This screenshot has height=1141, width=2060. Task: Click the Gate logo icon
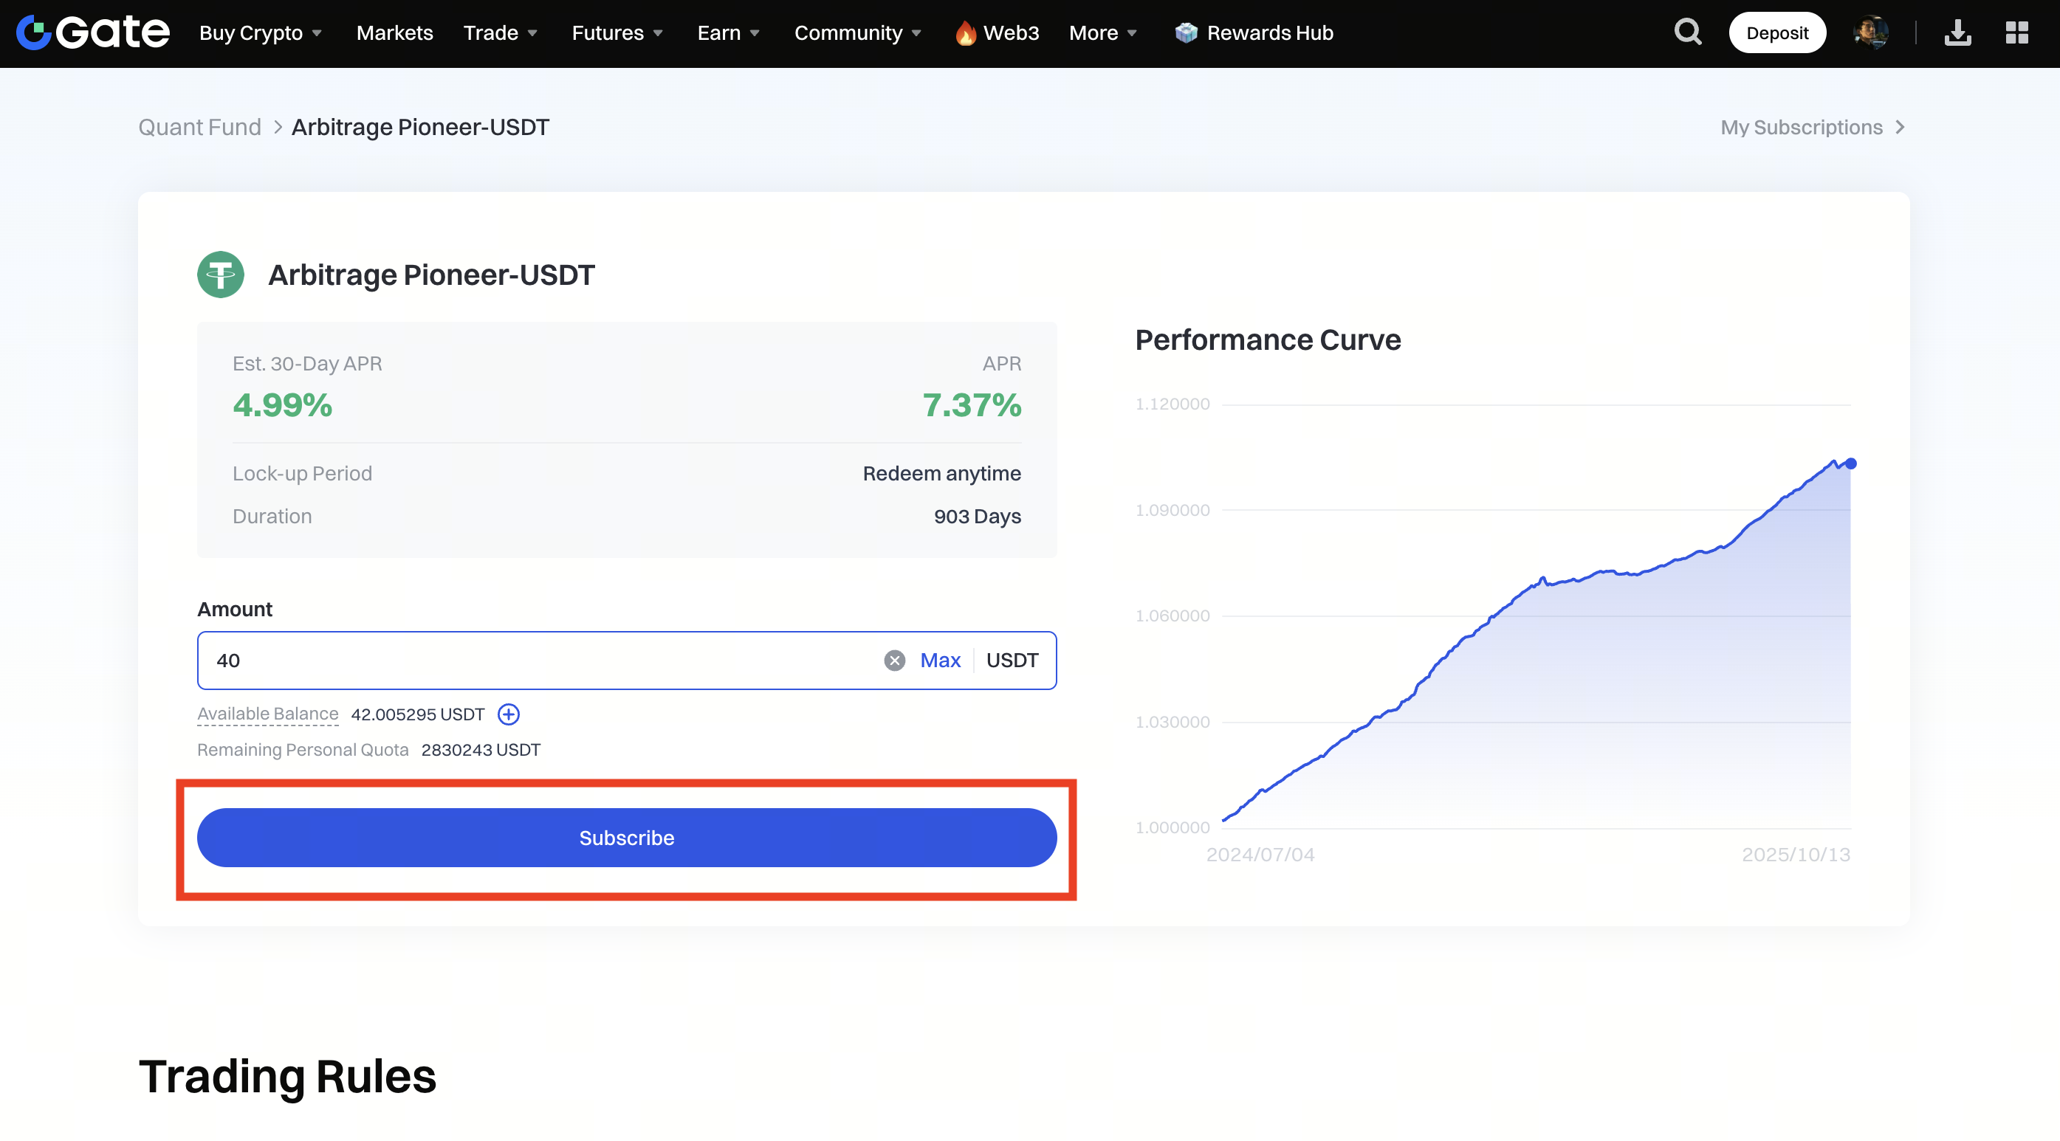point(33,32)
